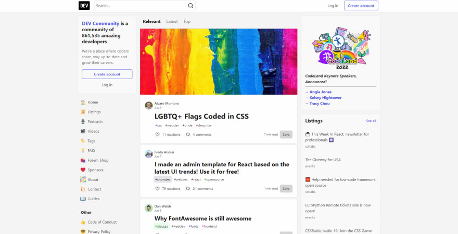Click the #opensource tag
The image size is (458, 234).
point(214,180)
